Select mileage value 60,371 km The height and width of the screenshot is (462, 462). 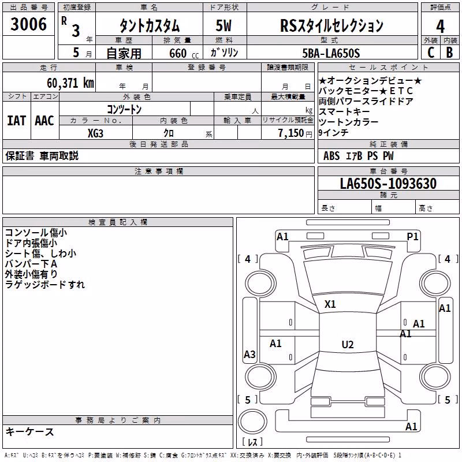coord(70,83)
